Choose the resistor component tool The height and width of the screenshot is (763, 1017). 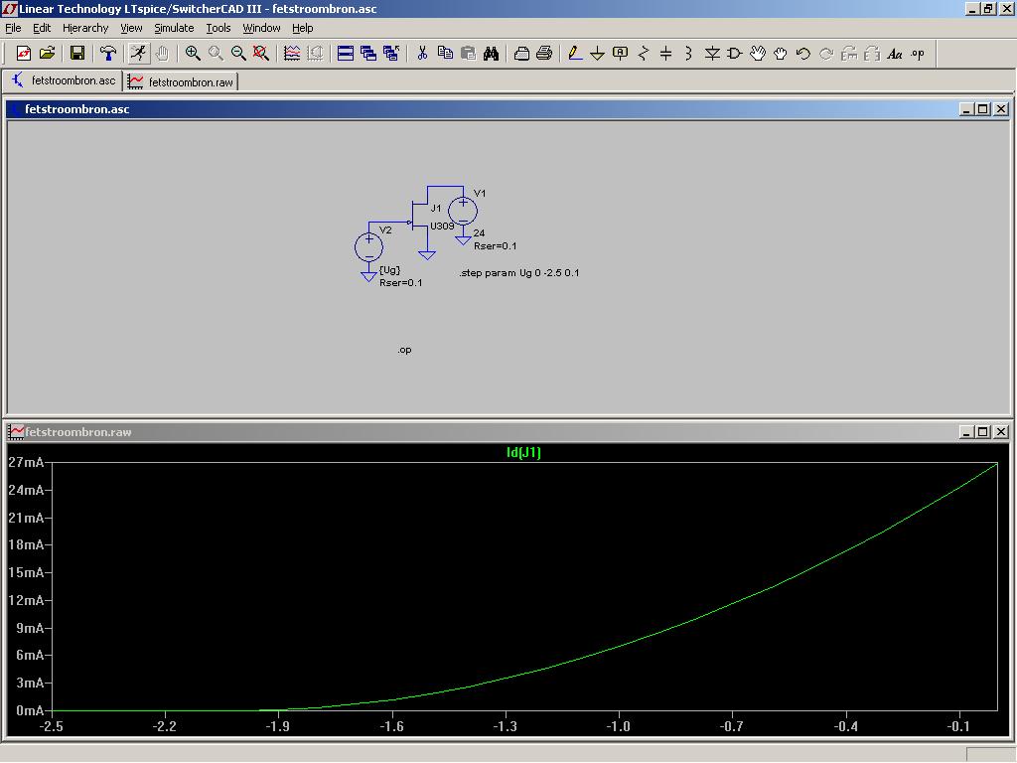(x=643, y=54)
